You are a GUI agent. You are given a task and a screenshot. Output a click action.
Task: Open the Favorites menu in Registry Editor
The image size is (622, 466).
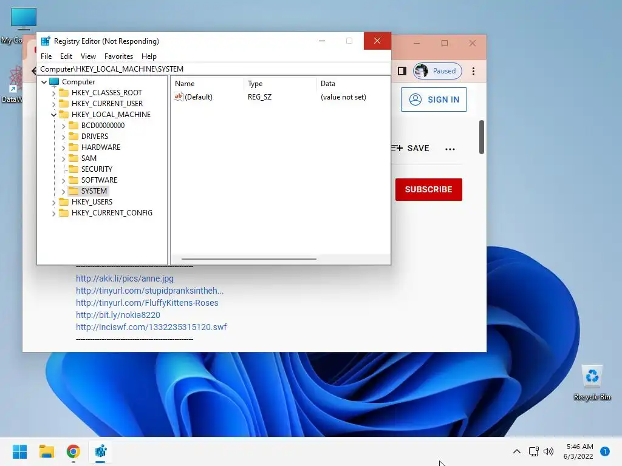118,56
